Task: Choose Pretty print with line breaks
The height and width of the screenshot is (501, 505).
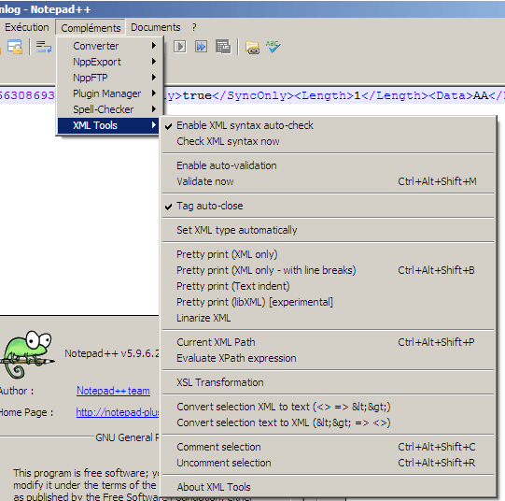Action: 329,270
